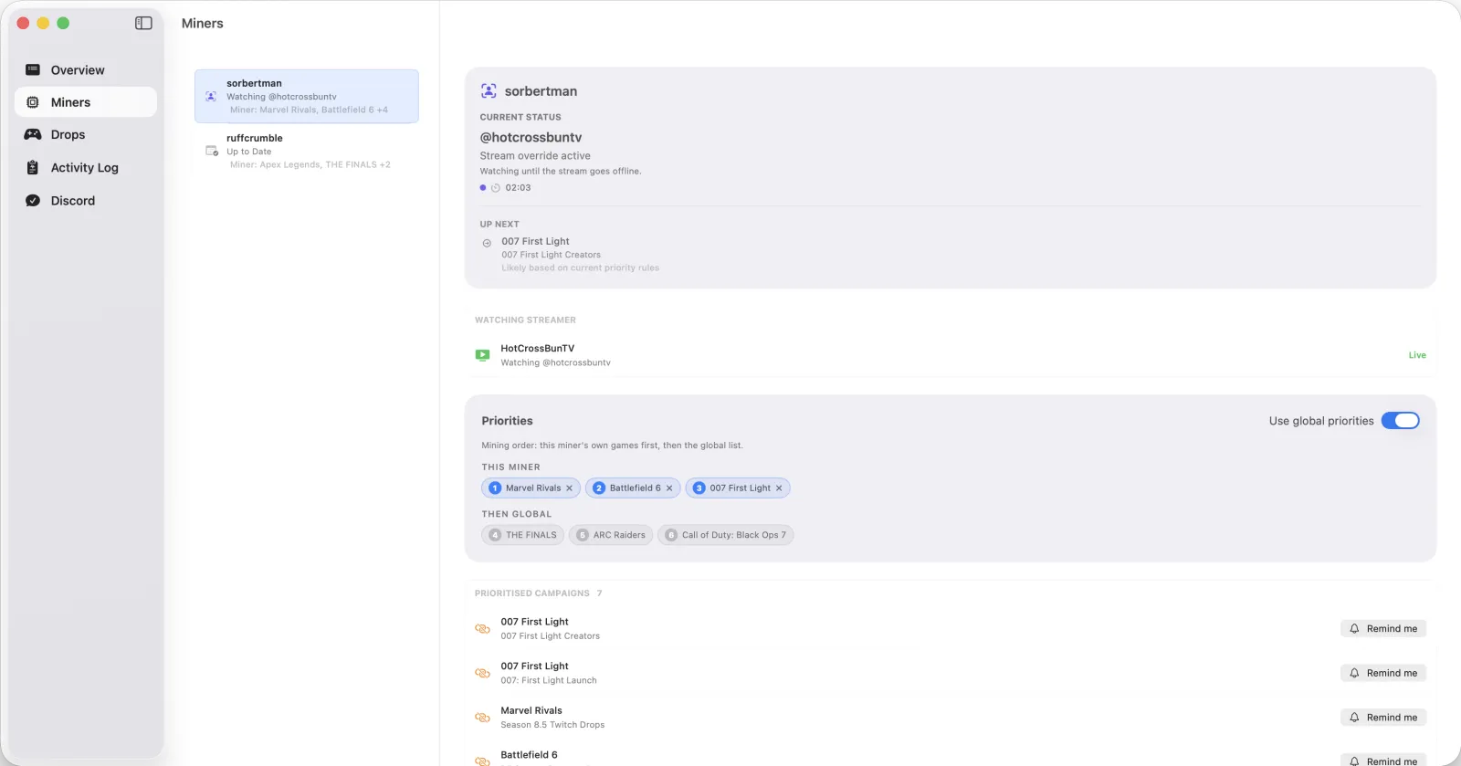Open the Overview section
This screenshot has height=766, width=1461.
click(86, 69)
